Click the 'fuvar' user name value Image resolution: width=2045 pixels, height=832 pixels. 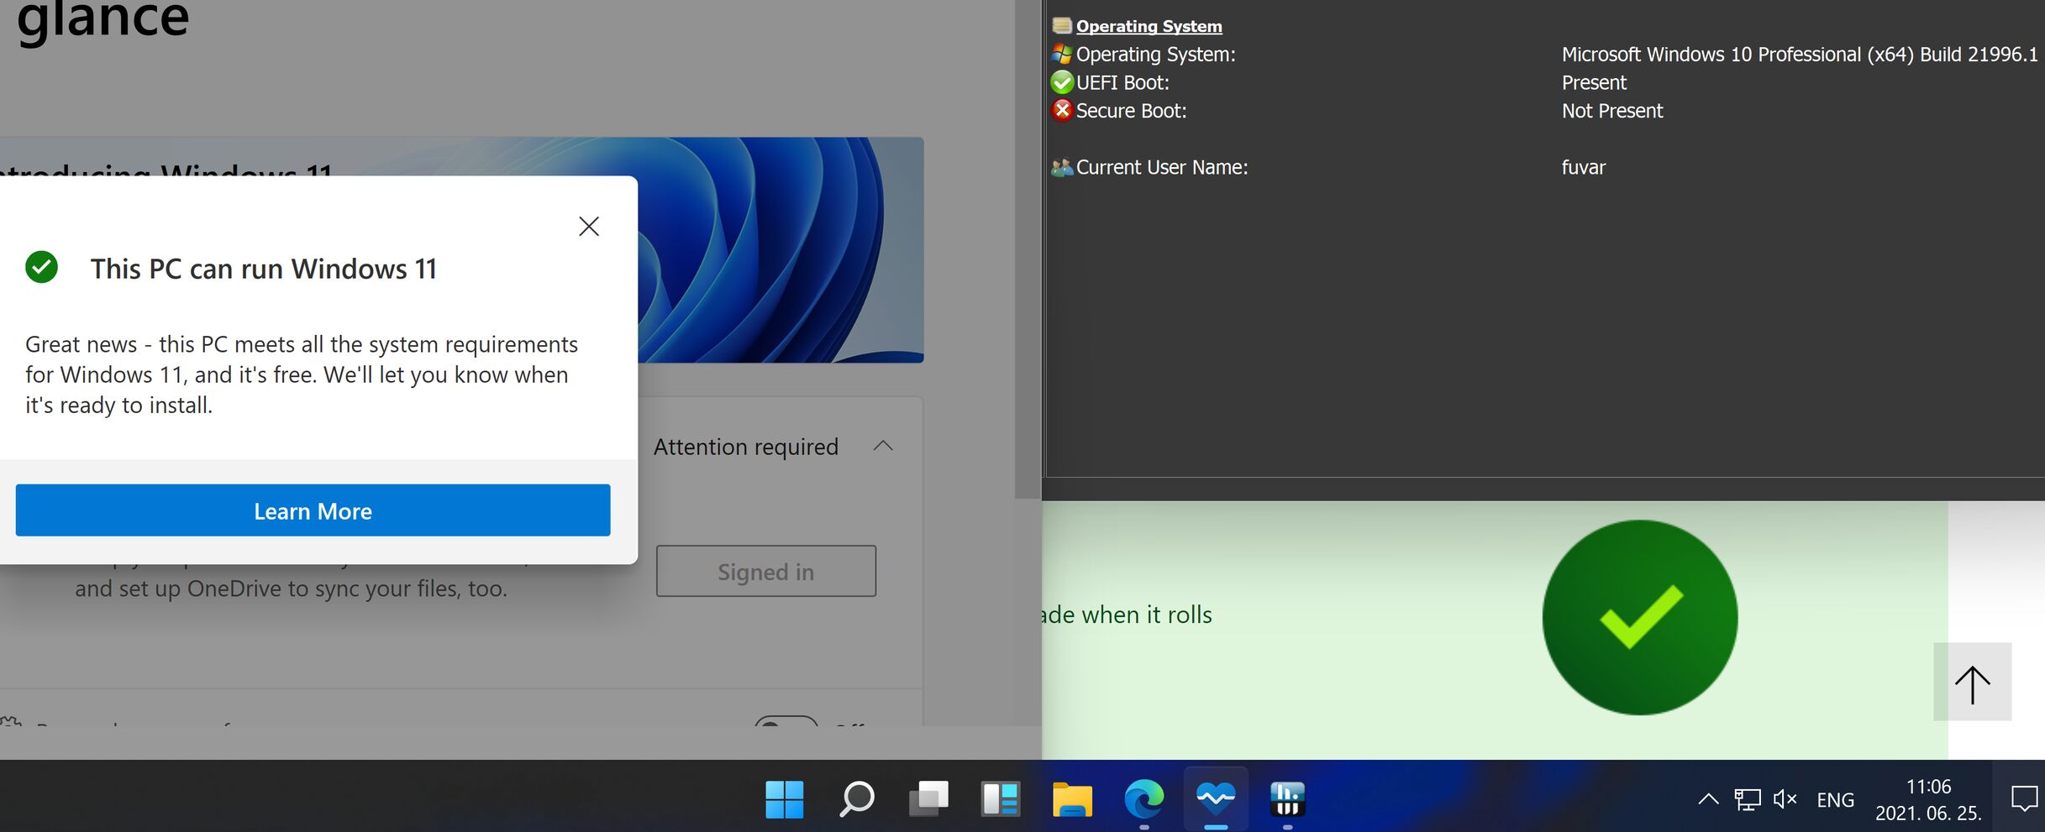point(1583,167)
